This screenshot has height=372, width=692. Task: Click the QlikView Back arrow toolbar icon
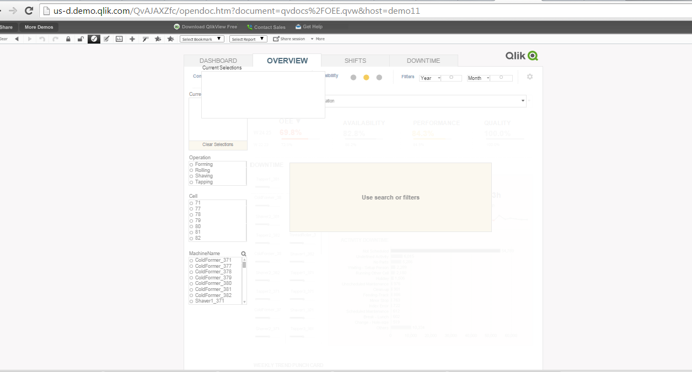pyautogui.click(x=17, y=39)
